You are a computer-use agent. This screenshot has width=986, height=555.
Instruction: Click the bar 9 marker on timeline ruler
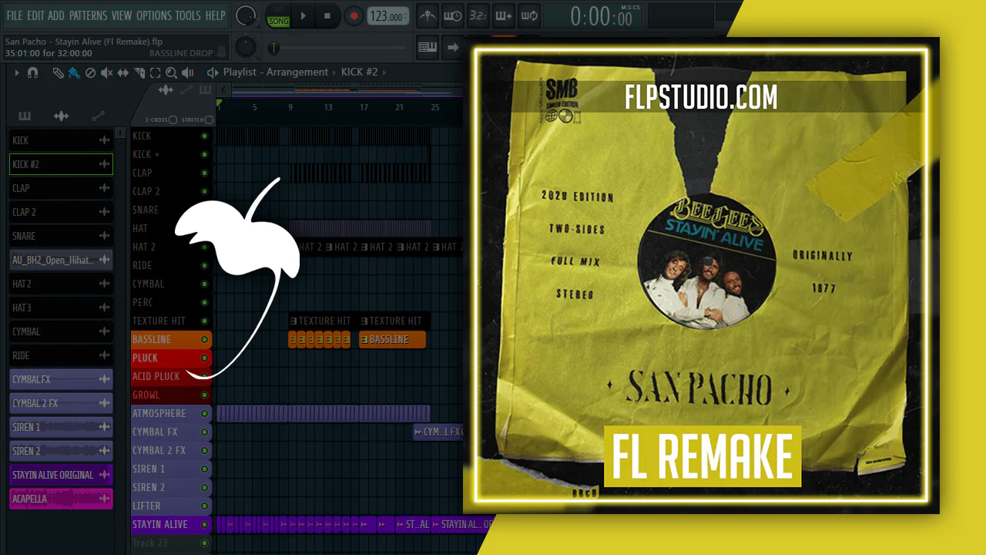[x=290, y=107]
